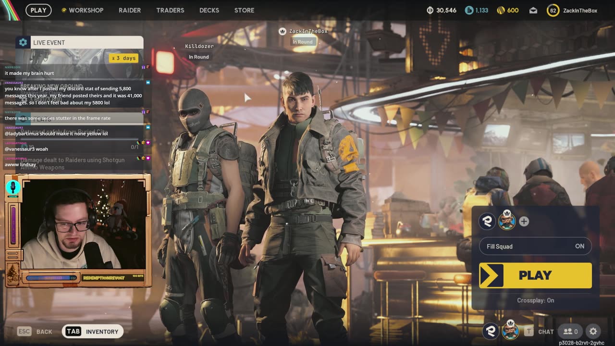Click the yellow dot icon beside WORKSHOP
Image resolution: width=615 pixels, height=346 pixels.
coord(64,10)
